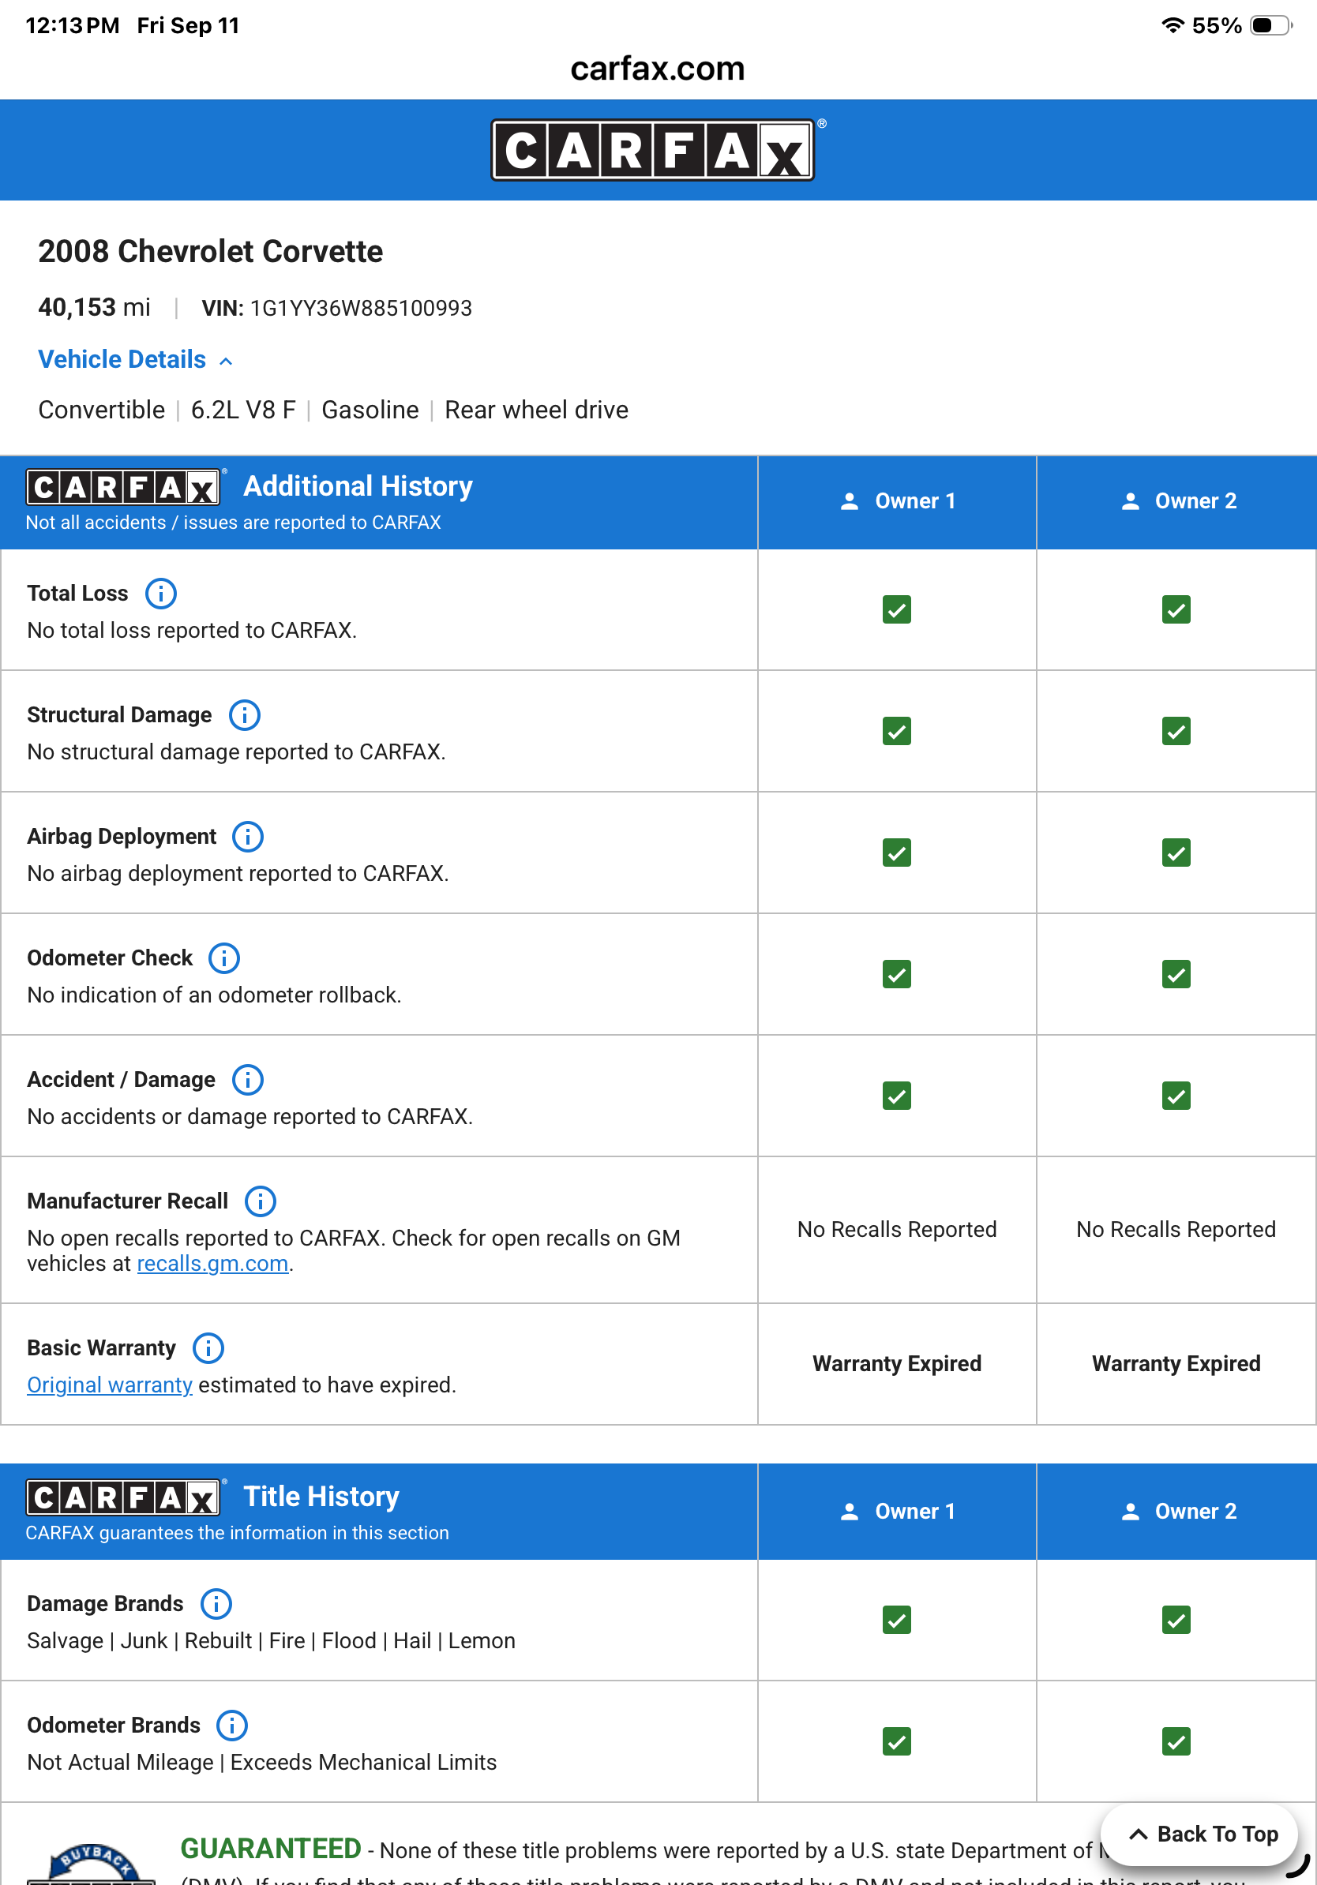The height and width of the screenshot is (1885, 1317).
Task: Click Warranty Expired under Owner 2
Action: tap(1176, 1364)
